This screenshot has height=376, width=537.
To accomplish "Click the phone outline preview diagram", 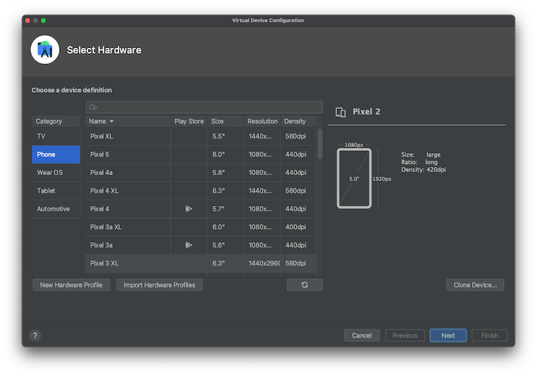I will [354, 178].
